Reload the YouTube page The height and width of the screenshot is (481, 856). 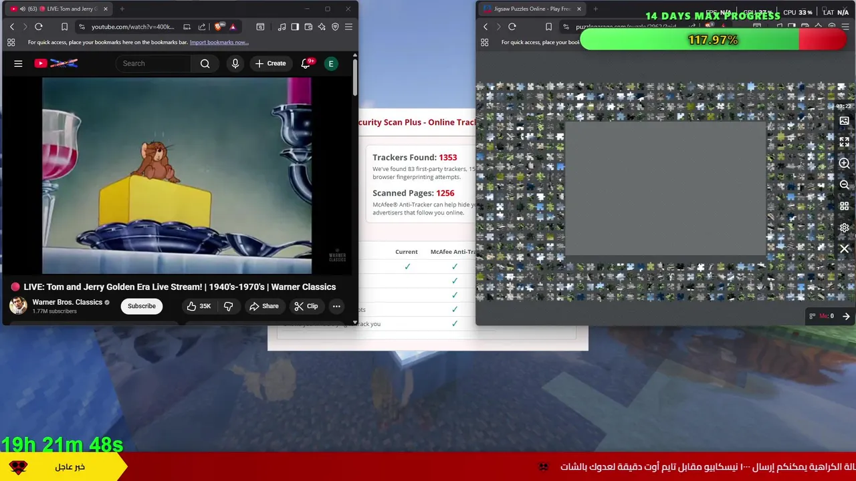39,27
